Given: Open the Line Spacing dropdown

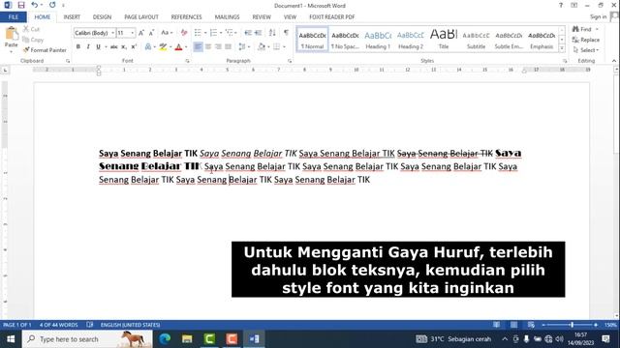Looking at the screenshot, I should click(249, 46).
